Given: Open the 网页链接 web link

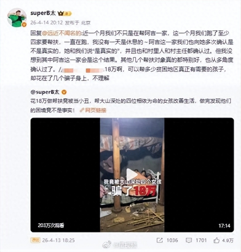Looking at the screenshot, I should pyautogui.click(x=96, y=110).
